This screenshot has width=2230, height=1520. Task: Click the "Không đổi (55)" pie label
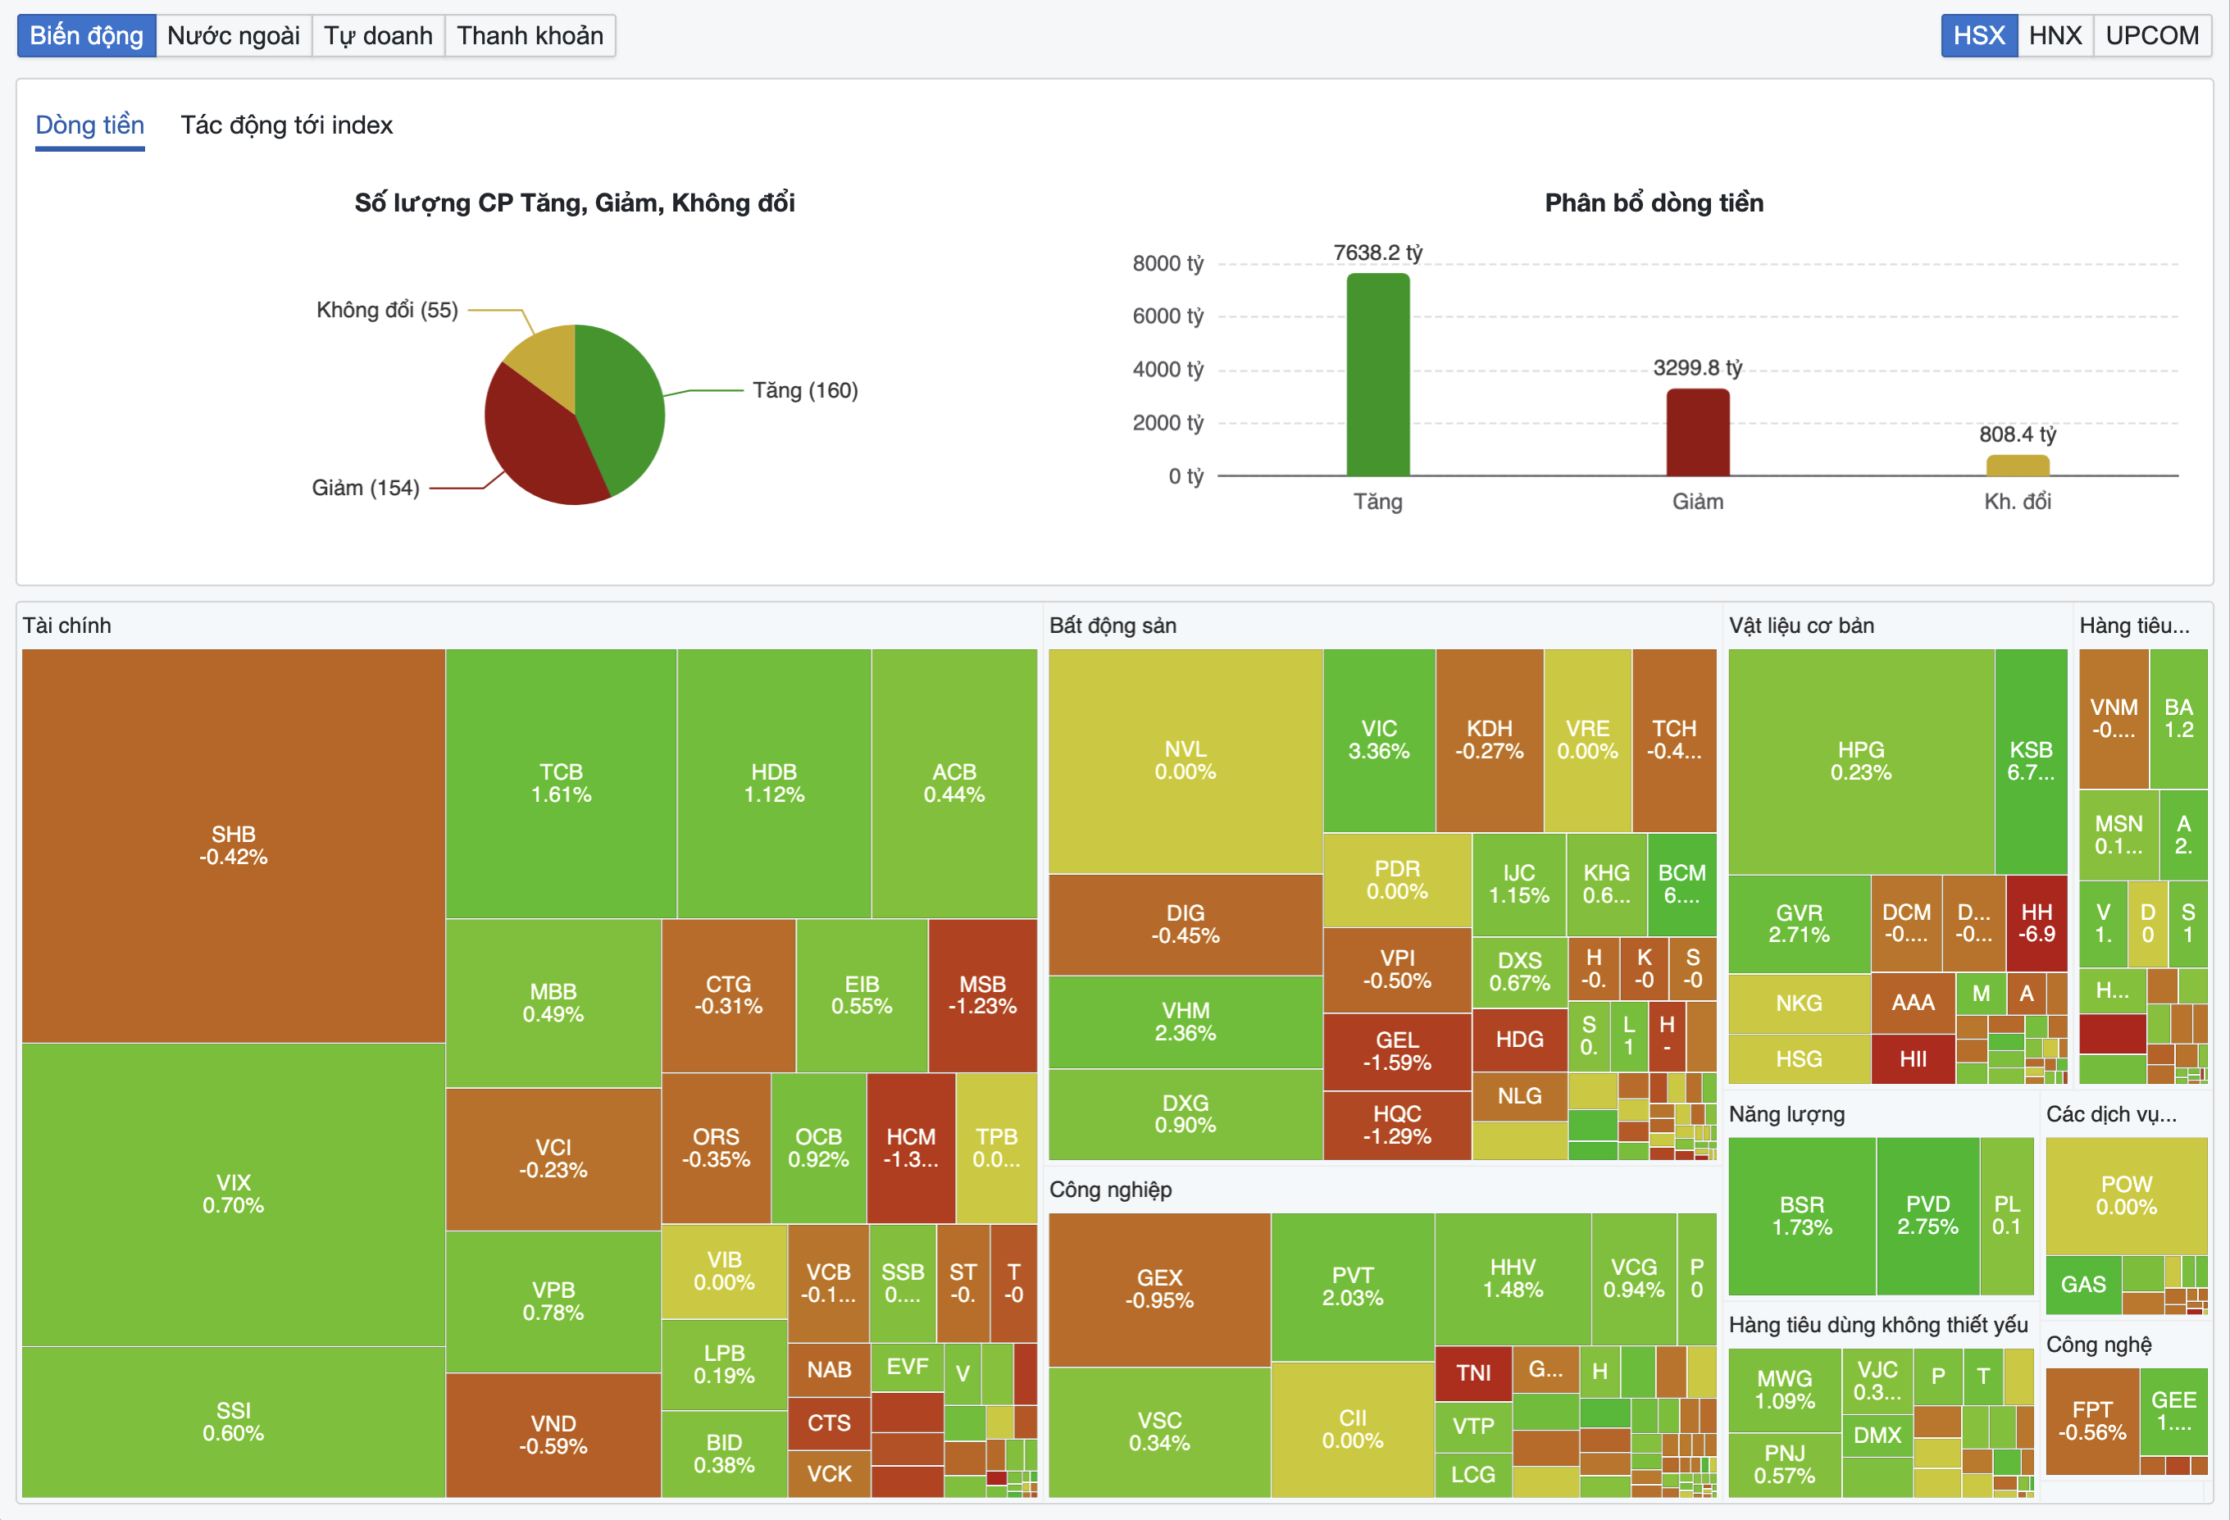click(x=388, y=310)
